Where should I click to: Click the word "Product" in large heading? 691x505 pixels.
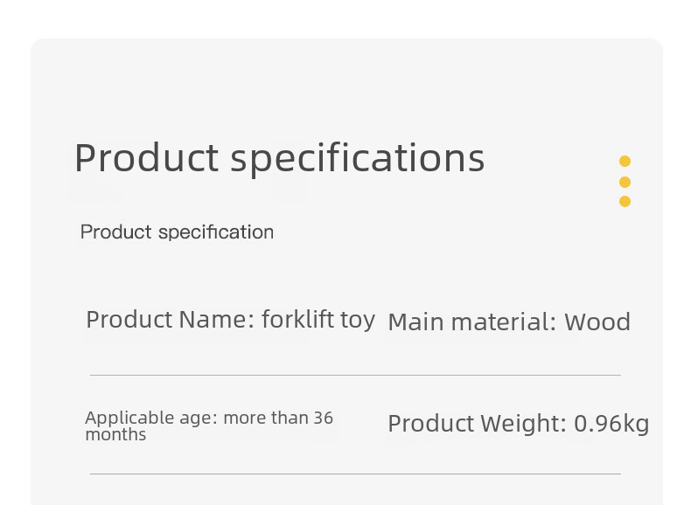(146, 158)
